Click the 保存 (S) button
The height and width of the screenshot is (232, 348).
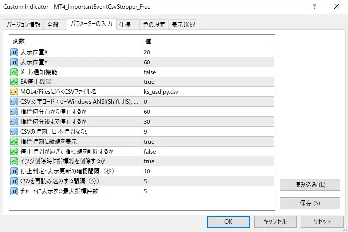310,203
